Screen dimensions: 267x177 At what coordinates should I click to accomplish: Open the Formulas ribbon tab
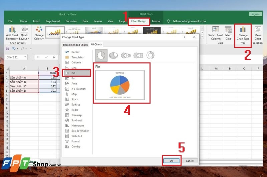coord(71,21)
